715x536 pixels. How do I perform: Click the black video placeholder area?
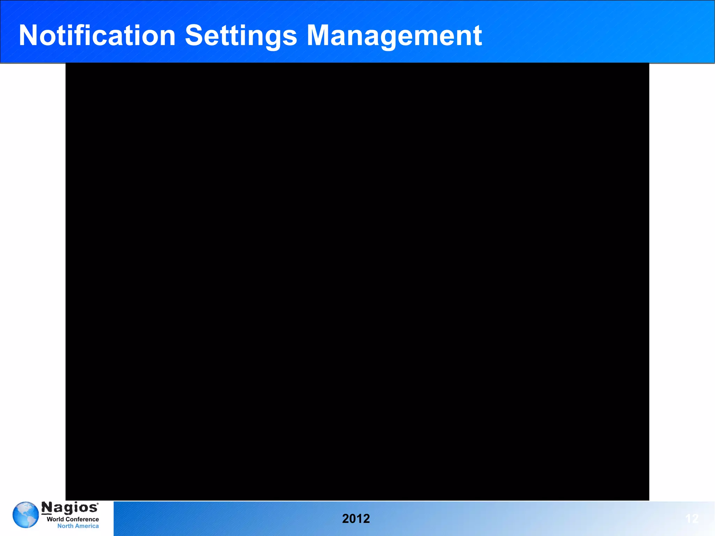click(x=357, y=281)
